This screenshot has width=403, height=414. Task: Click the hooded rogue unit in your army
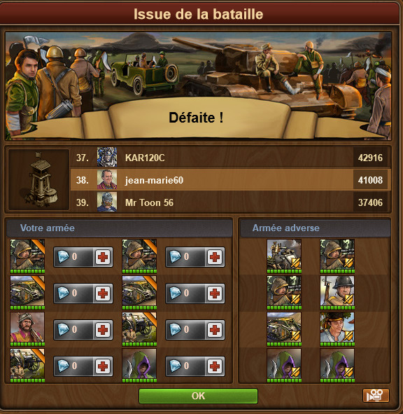(139, 366)
